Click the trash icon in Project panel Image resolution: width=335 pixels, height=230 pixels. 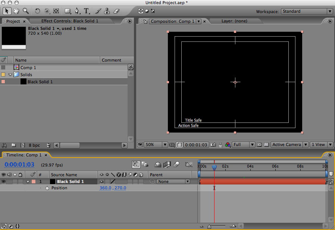[x=48, y=145]
